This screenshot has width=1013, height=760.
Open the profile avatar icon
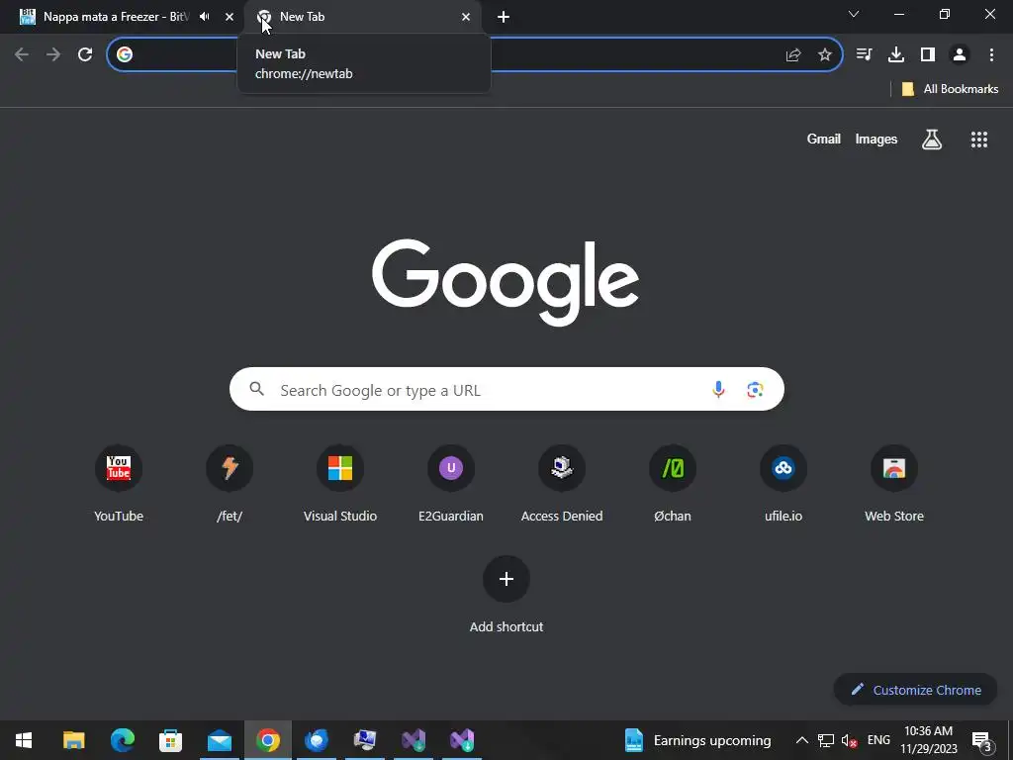(960, 54)
